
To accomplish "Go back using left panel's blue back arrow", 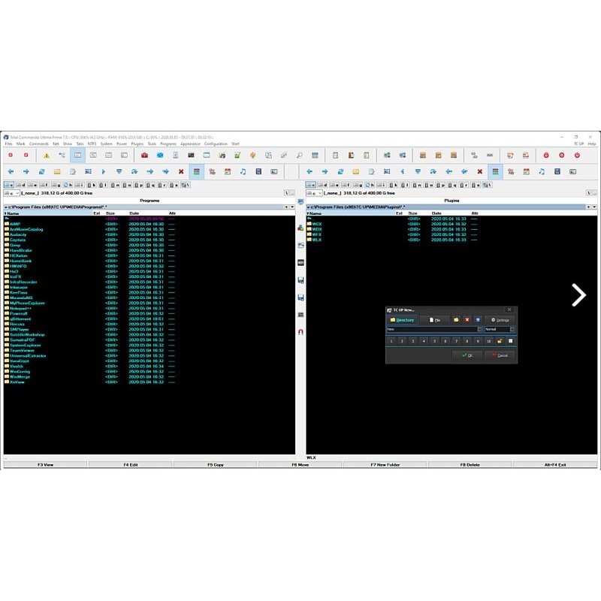I will tap(11, 171).
